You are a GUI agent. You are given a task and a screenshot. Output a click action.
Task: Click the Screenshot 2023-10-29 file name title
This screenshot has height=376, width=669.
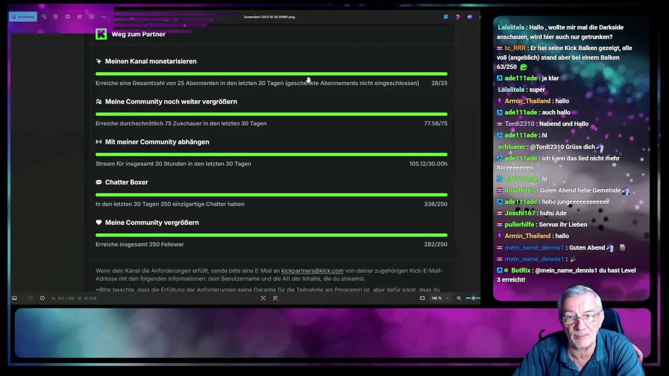click(269, 17)
